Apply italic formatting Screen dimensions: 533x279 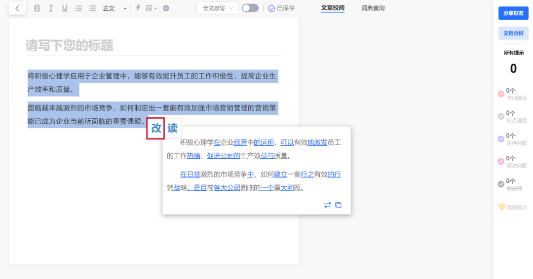click(x=51, y=8)
